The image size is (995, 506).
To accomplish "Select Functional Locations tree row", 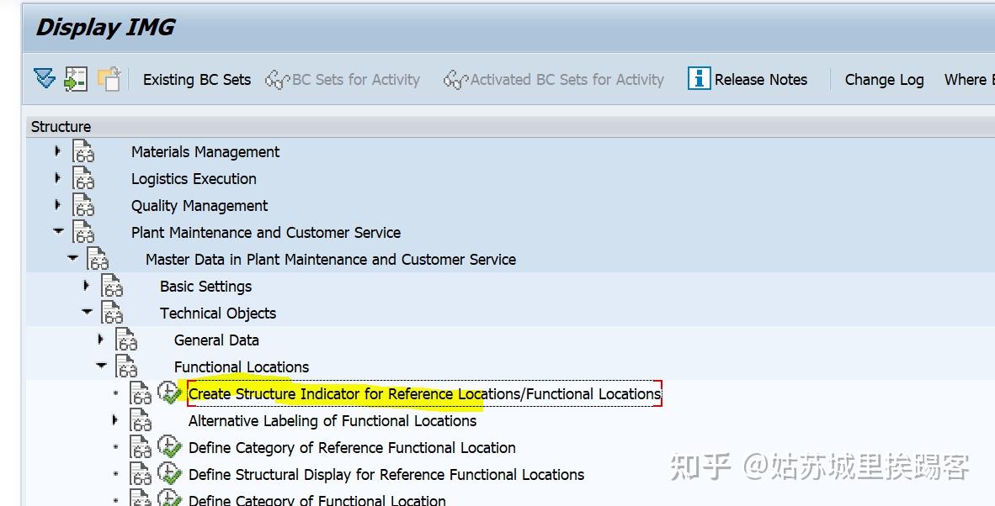I will 241,366.
